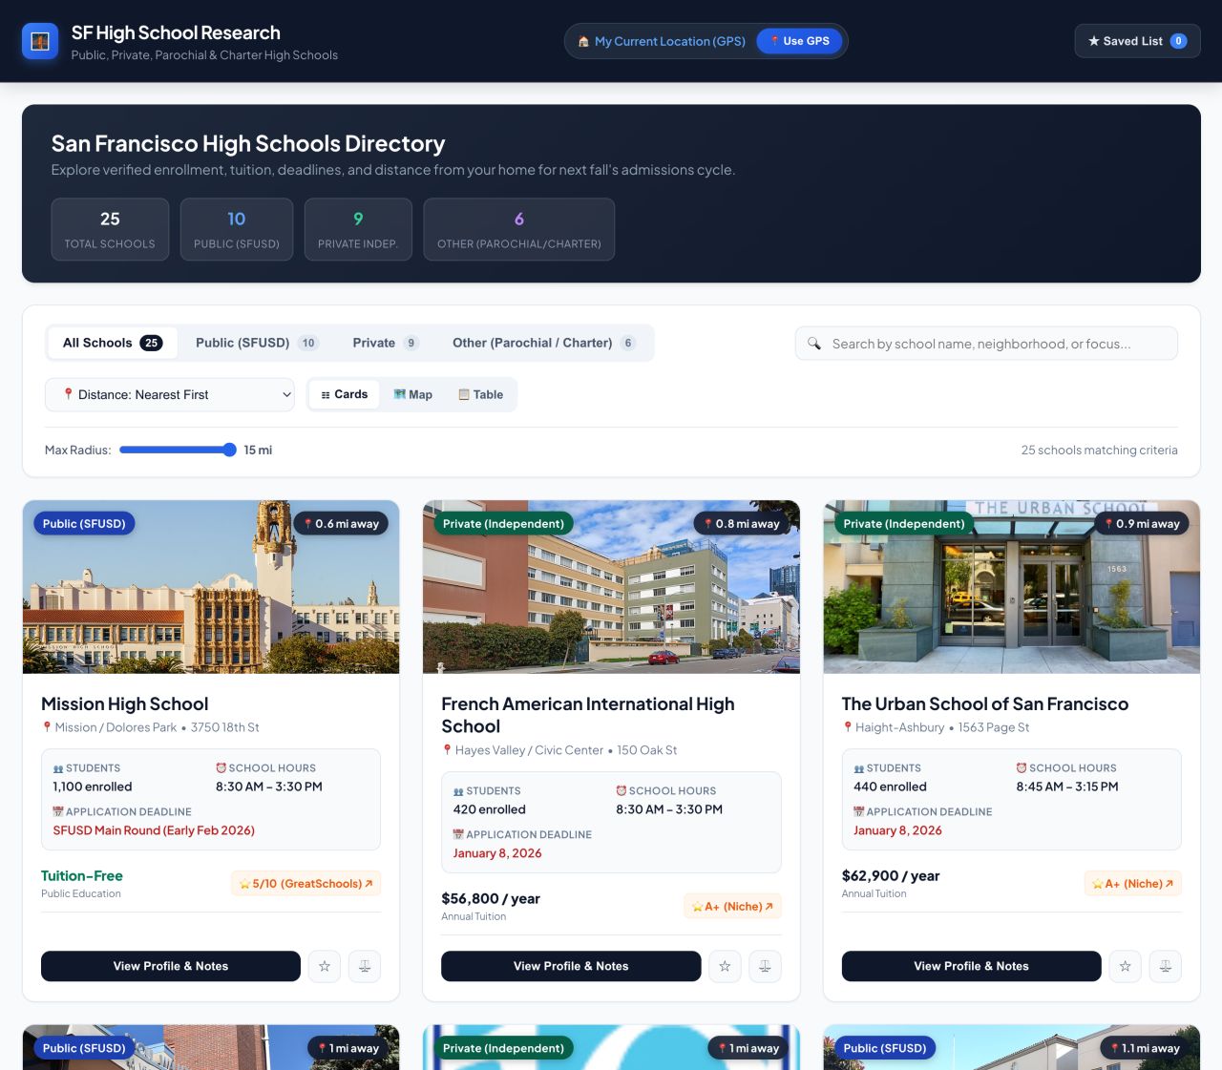Adjust the Max Radius slider handle

tap(229, 450)
